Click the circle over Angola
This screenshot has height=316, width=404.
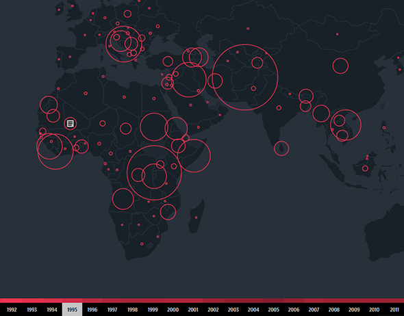123,199
